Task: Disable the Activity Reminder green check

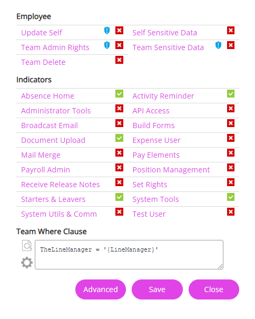Action: [x=231, y=94]
